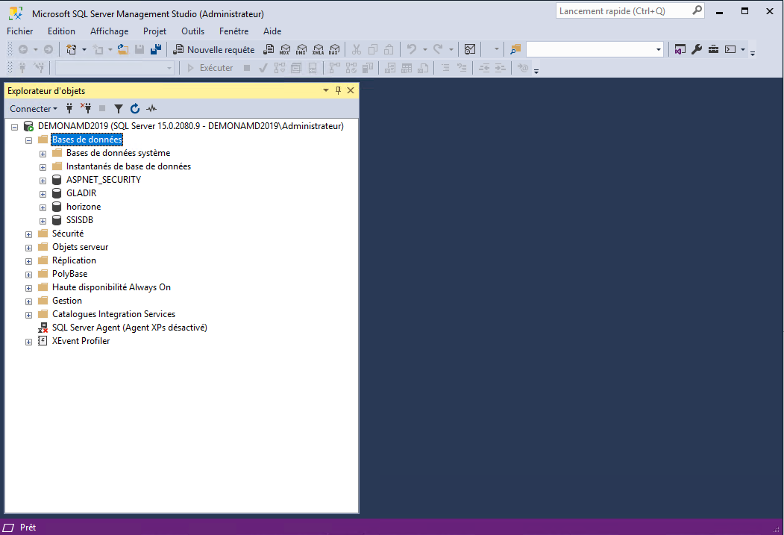The height and width of the screenshot is (535, 784).
Task: Open the Aide menu
Action: (272, 31)
